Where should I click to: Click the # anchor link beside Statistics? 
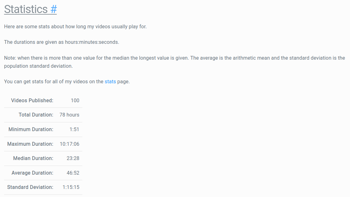coord(54,9)
